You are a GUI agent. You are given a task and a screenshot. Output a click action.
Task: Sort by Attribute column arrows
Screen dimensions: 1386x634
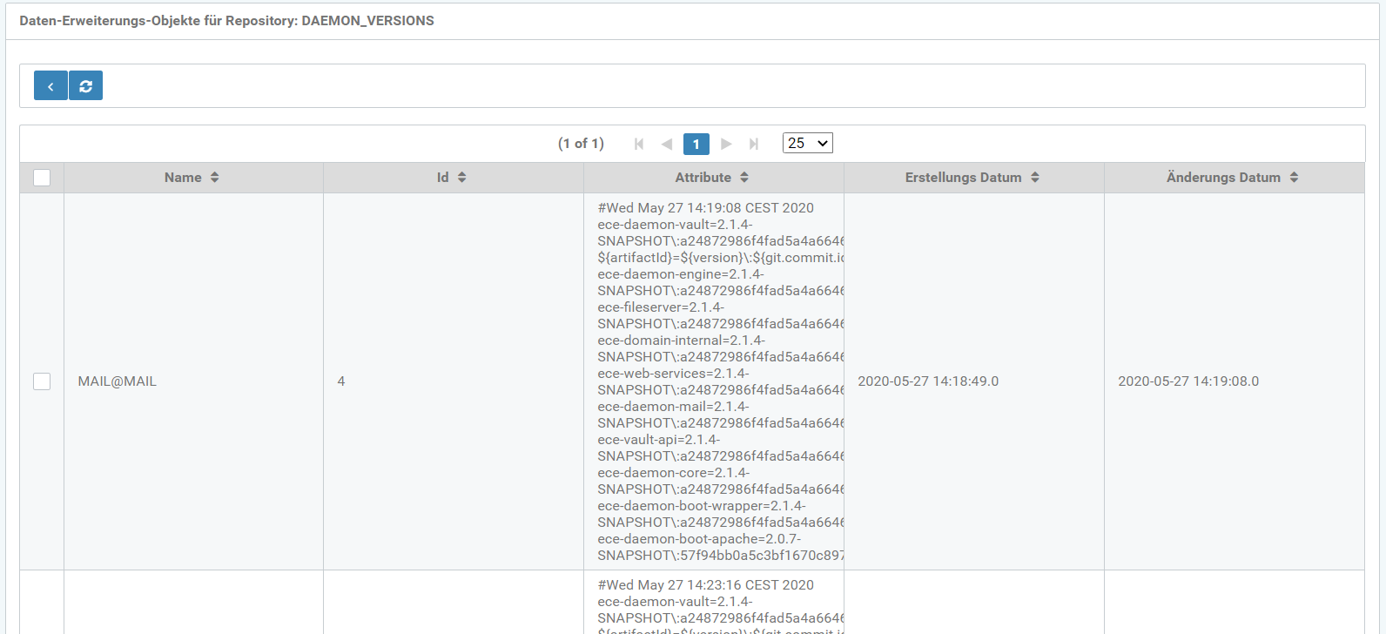pos(744,178)
